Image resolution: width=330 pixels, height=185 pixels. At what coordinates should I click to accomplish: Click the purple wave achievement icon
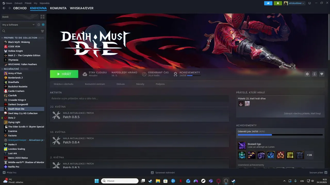coord(261,155)
